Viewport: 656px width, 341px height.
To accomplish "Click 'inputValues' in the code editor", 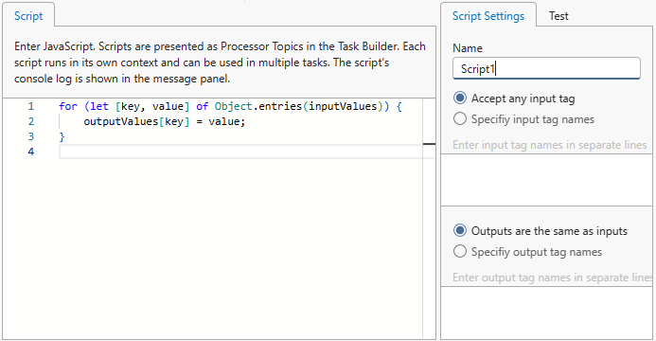I will [343, 106].
